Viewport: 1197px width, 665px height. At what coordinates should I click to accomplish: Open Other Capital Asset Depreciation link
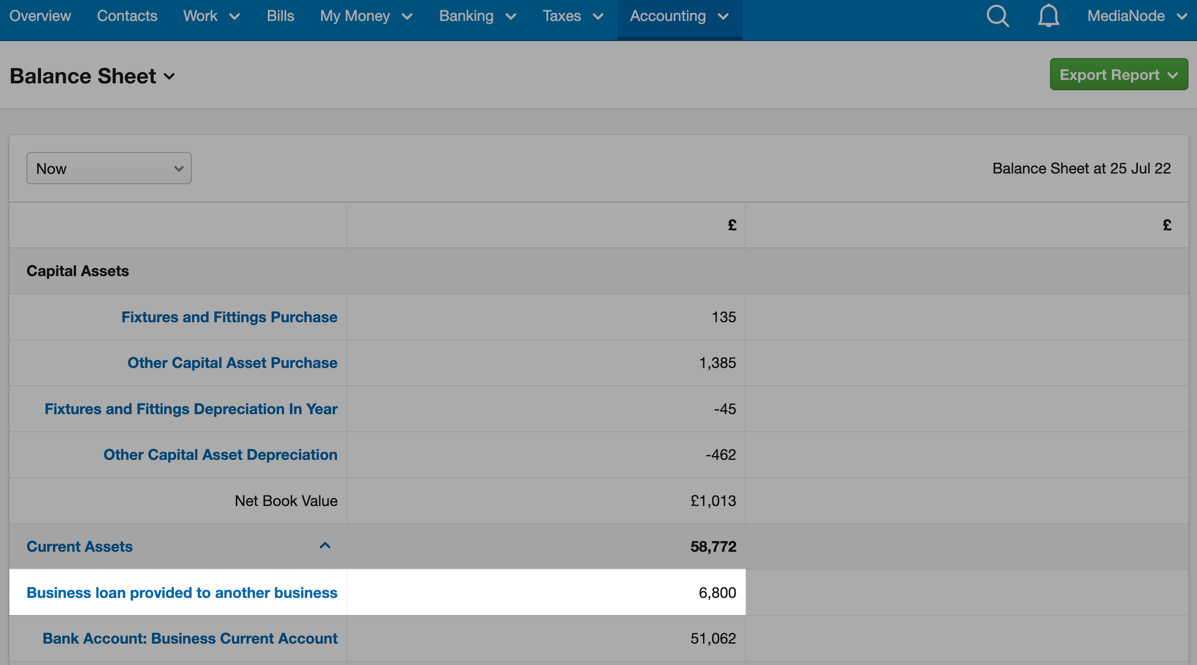click(x=220, y=454)
